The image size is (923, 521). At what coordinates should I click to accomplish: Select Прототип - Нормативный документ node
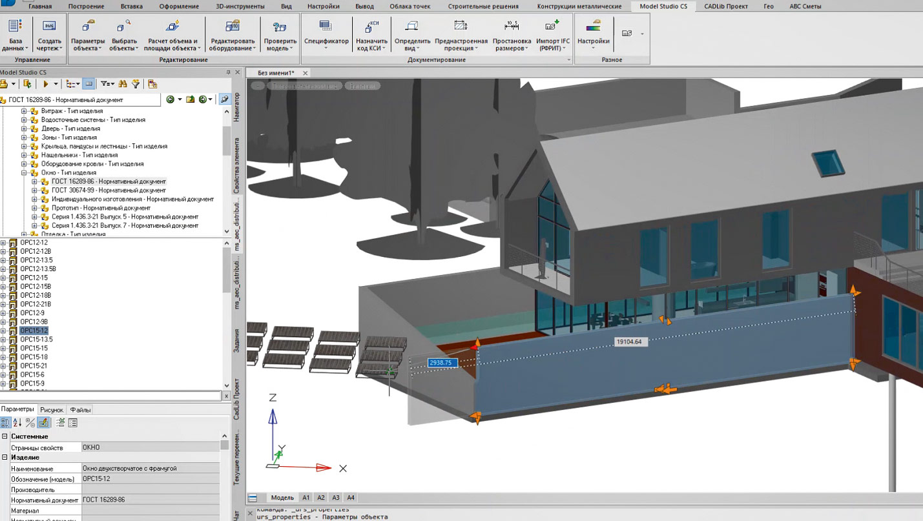coord(101,209)
